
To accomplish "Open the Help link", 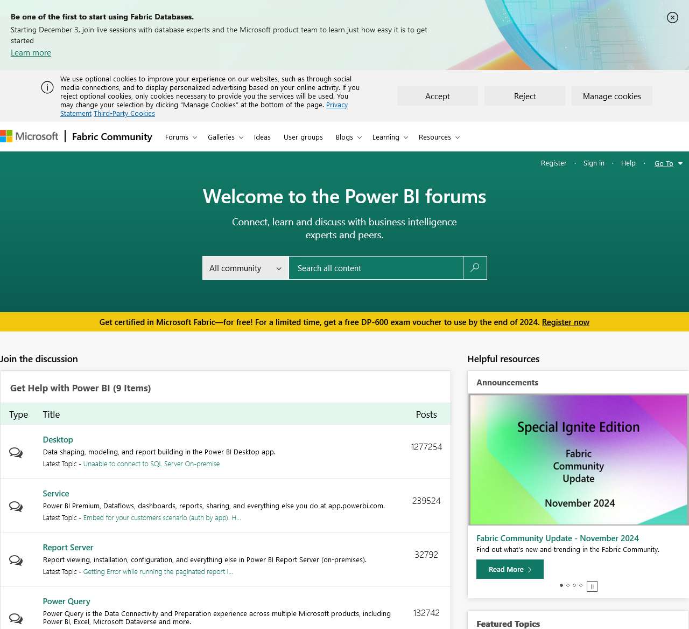I will point(628,163).
